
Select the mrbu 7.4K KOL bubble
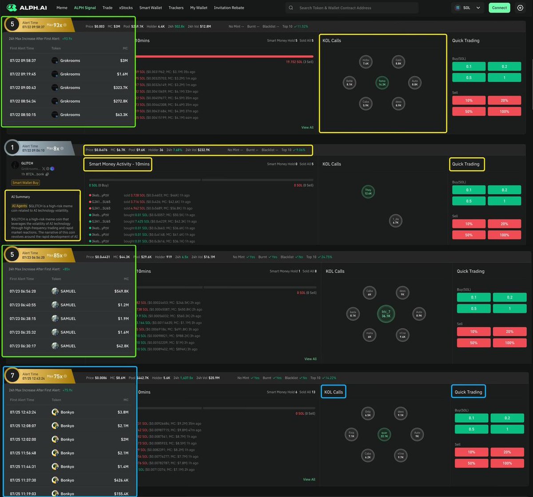366,62
